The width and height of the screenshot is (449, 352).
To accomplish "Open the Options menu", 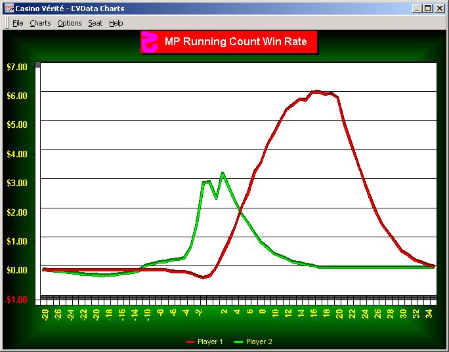I will [69, 23].
